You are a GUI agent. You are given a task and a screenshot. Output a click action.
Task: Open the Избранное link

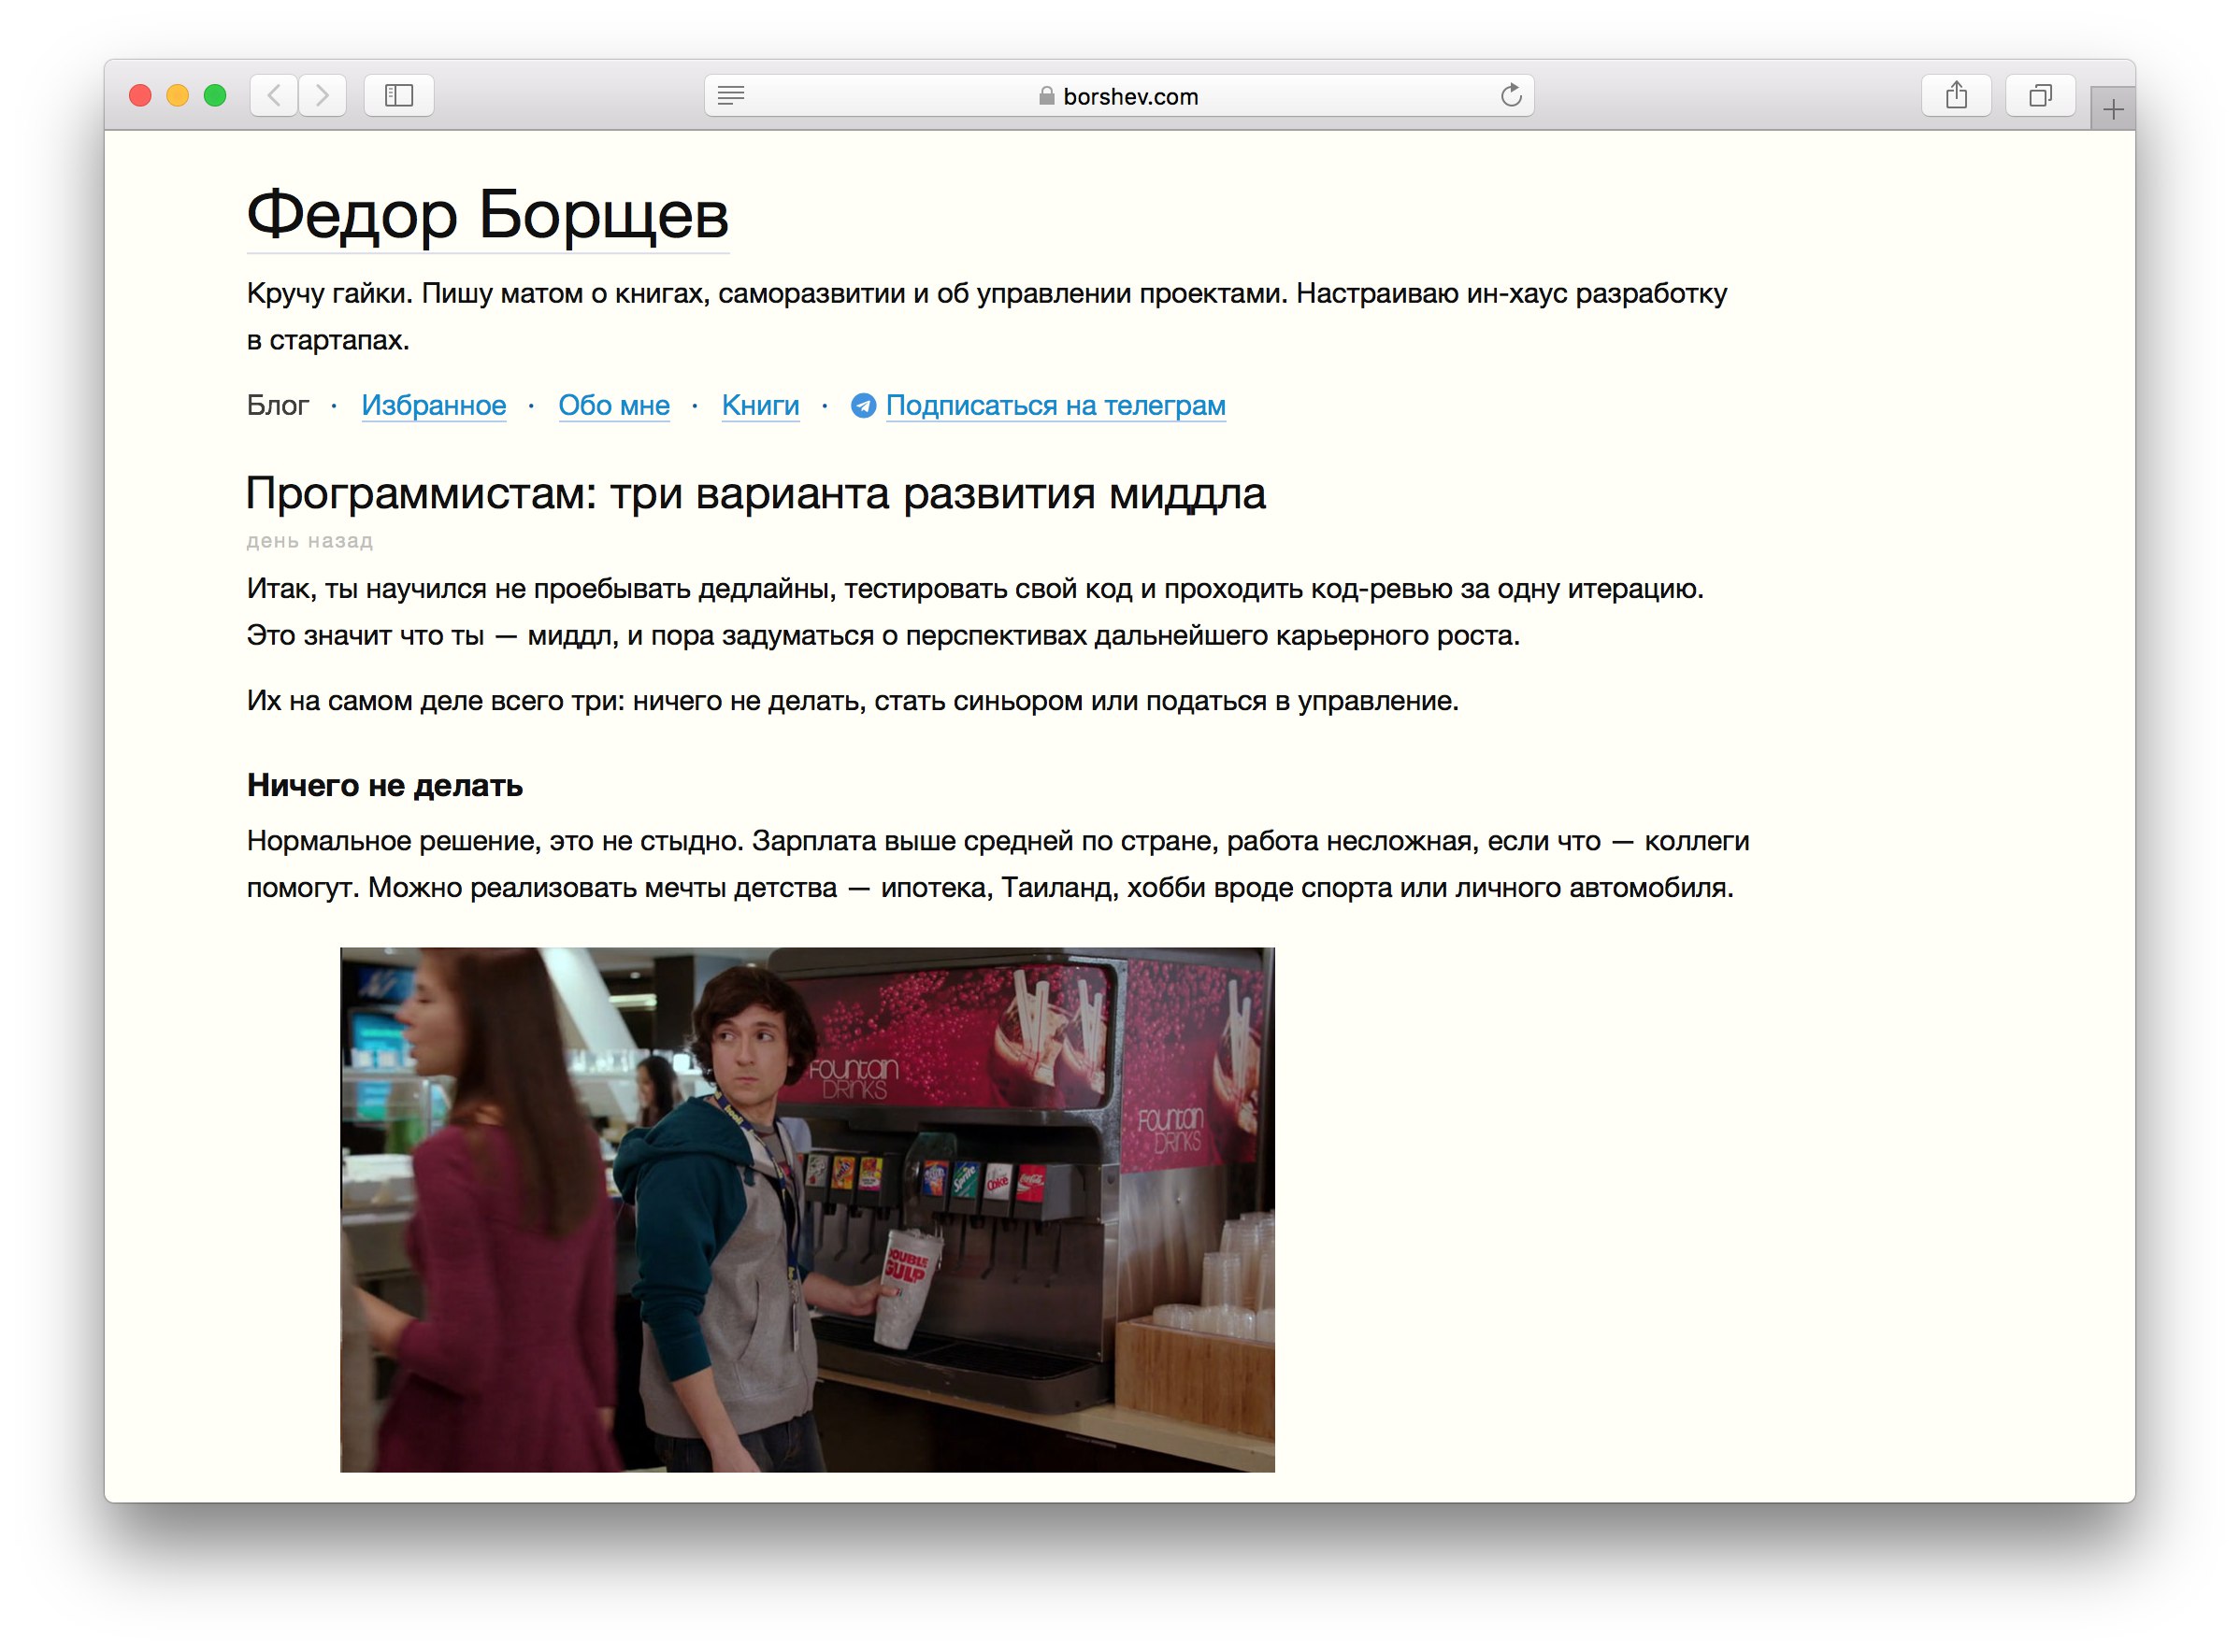(x=434, y=406)
